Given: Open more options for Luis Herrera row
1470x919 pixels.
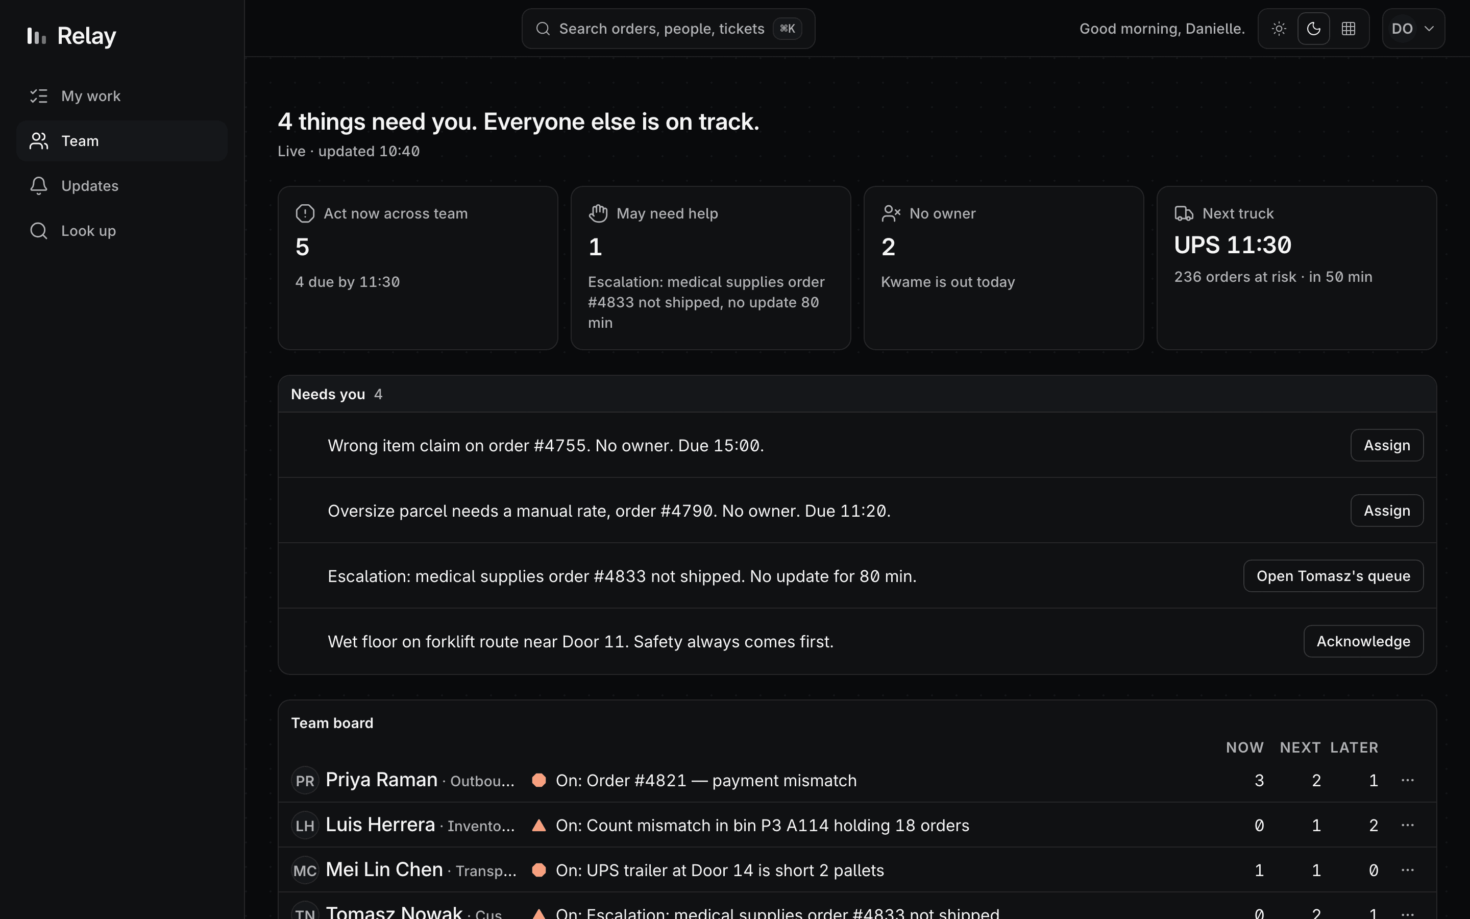Looking at the screenshot, I should pos(1407,825).
